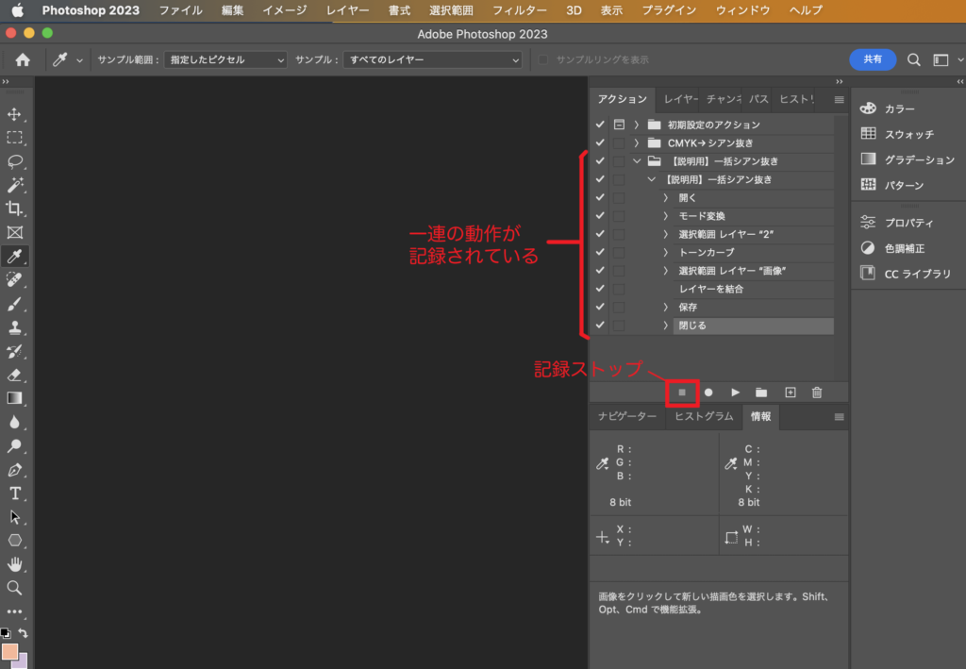Select the History Brush tool
The height and width of the screenshot is (669, 966).
click(x=14, y=351)
